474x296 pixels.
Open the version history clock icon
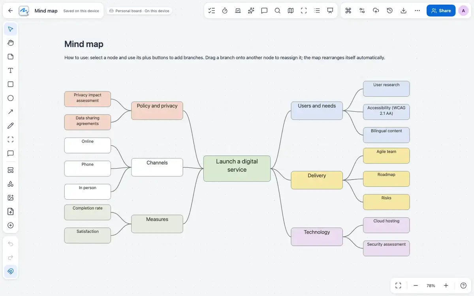coord(389,11)
